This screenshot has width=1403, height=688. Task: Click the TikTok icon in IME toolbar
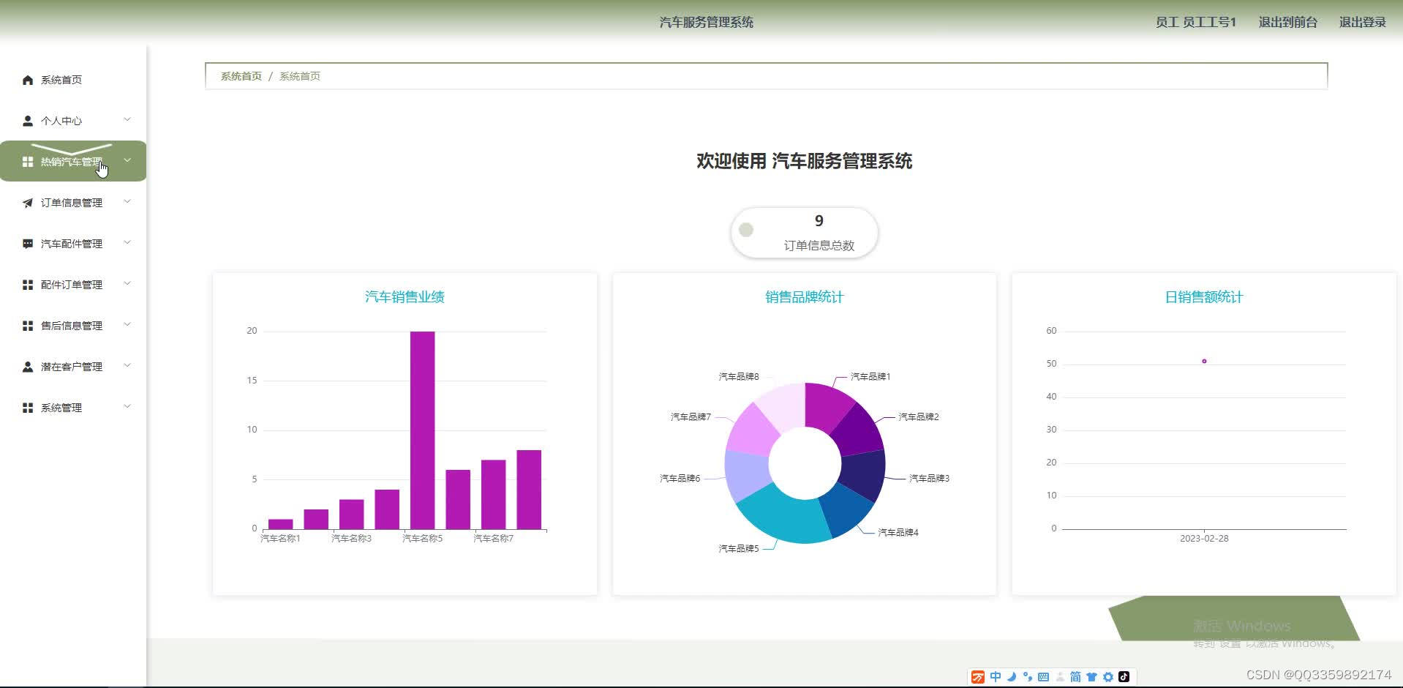(x=1124, y=677)
